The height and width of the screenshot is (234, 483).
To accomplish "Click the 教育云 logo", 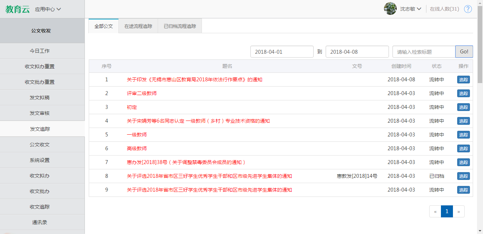I will [17, 9].
